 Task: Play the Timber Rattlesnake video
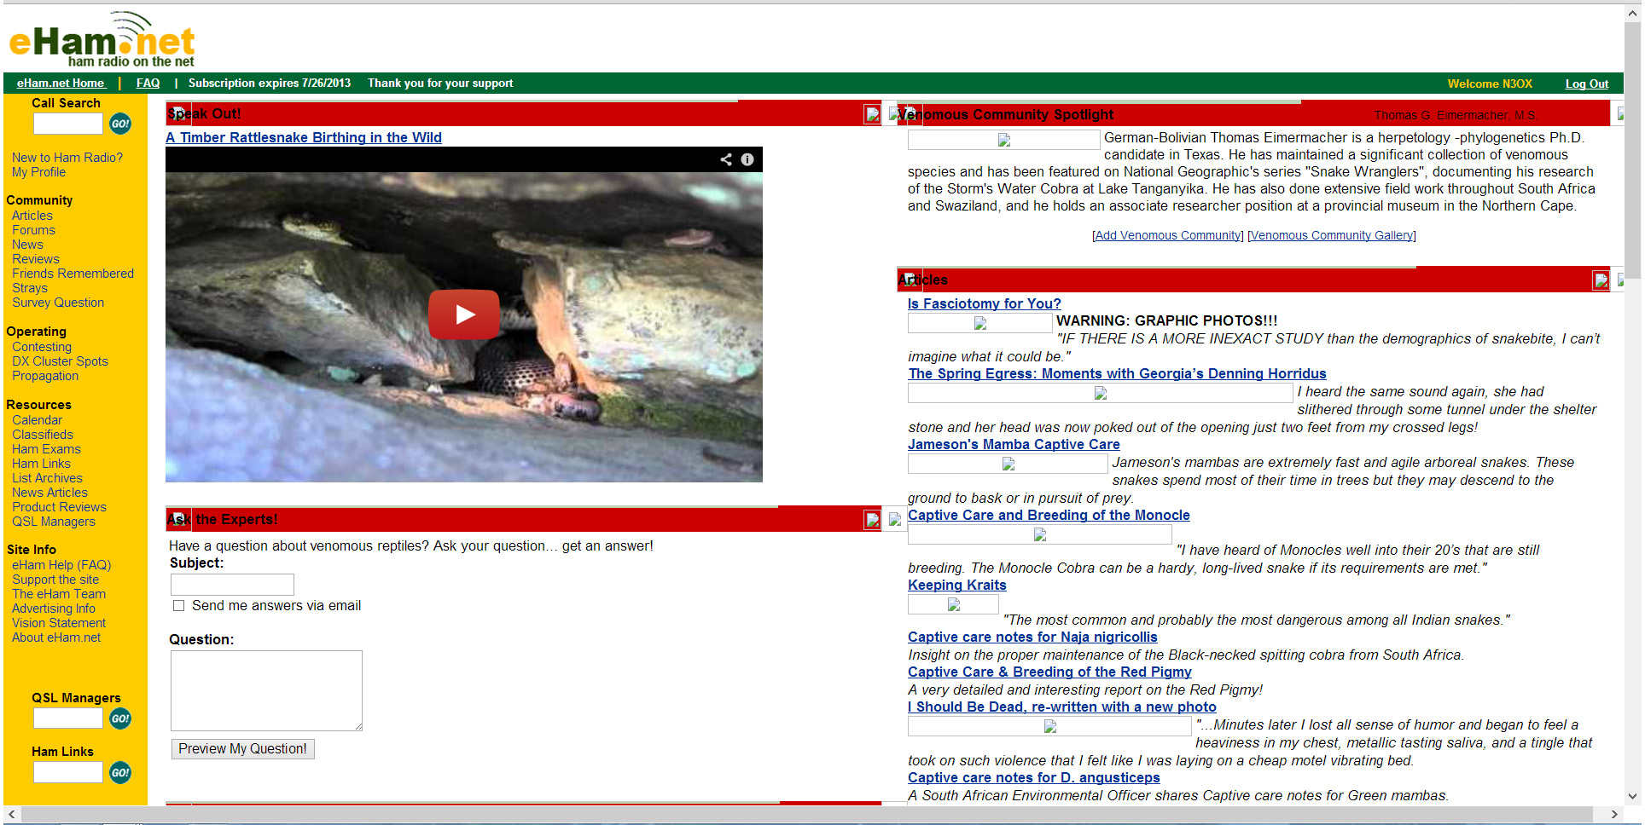pyautogui.click(x=463, y=314)
